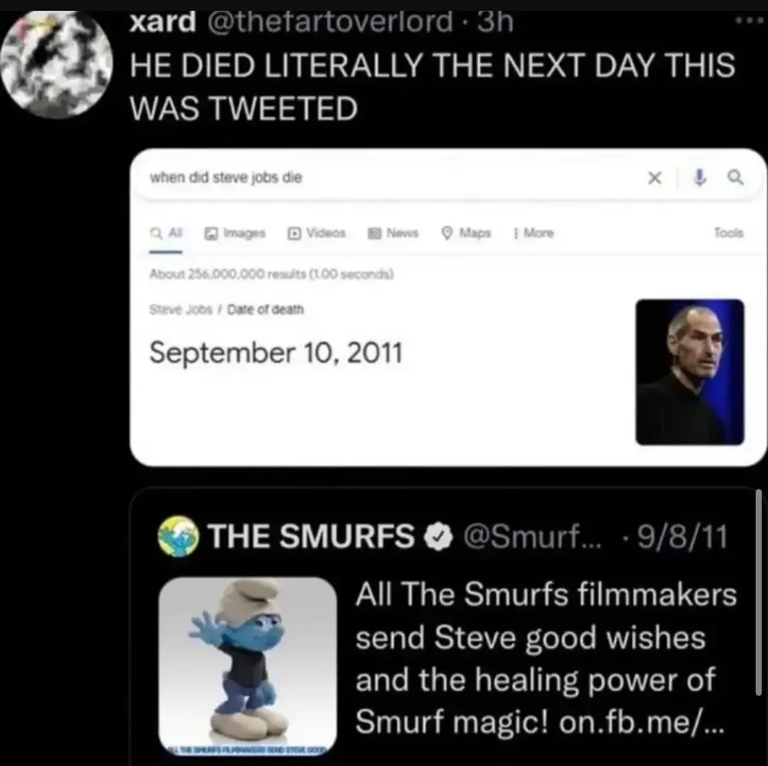
Task: Click The Smurfs verified badge
Action: [x=438, y=537]
